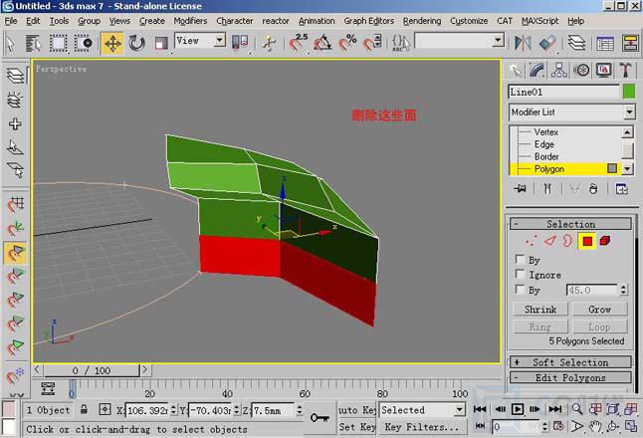The height and width of the screenshot is (438, 643).
Task: Select Border sub-object icon in Selection
Action: 568,241
